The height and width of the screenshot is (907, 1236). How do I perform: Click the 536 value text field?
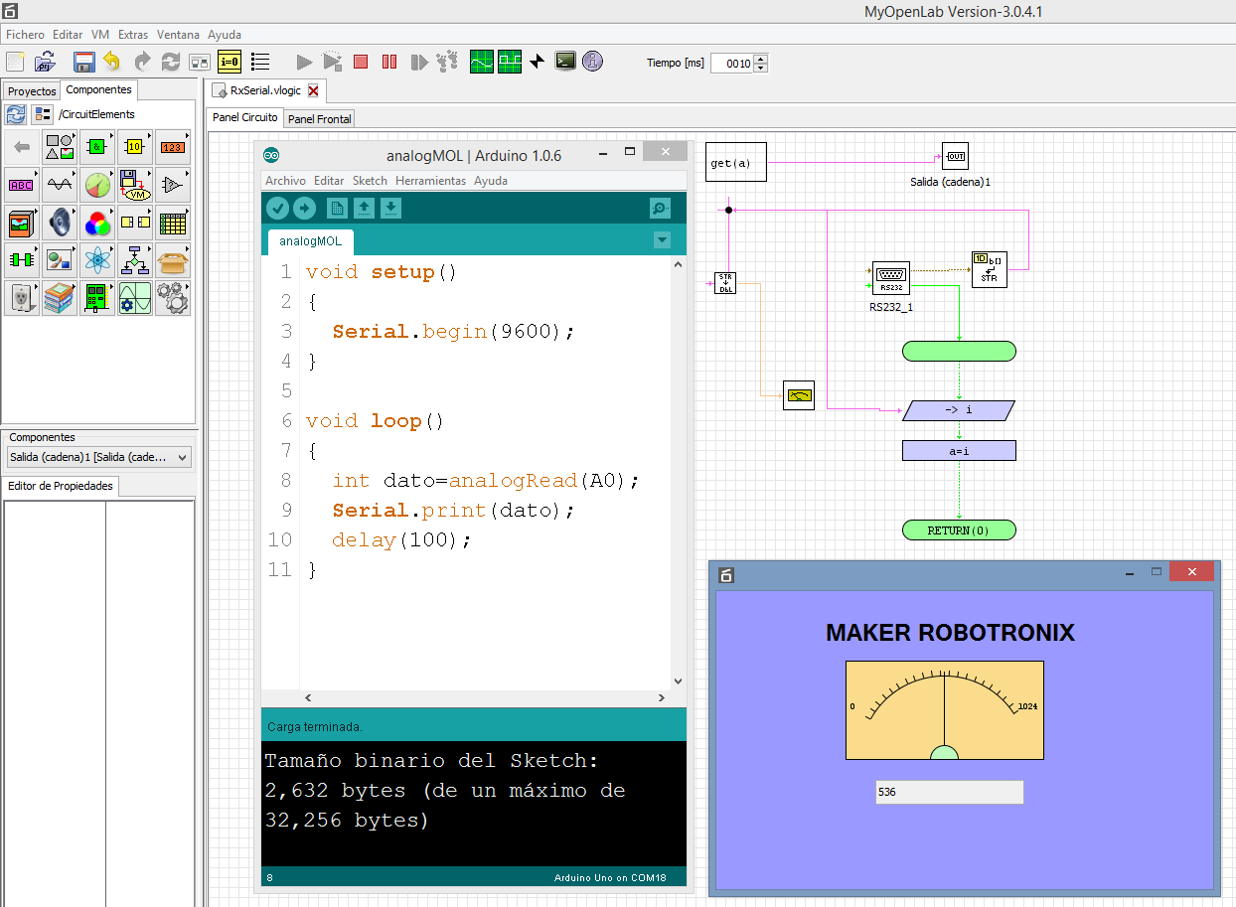point(949,792)
